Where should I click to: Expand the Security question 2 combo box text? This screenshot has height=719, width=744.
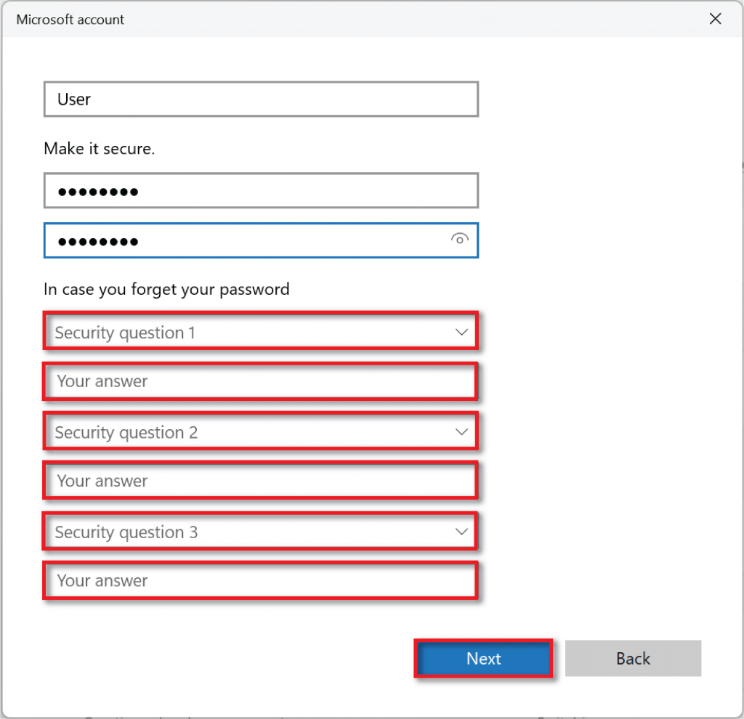[126, 433]
